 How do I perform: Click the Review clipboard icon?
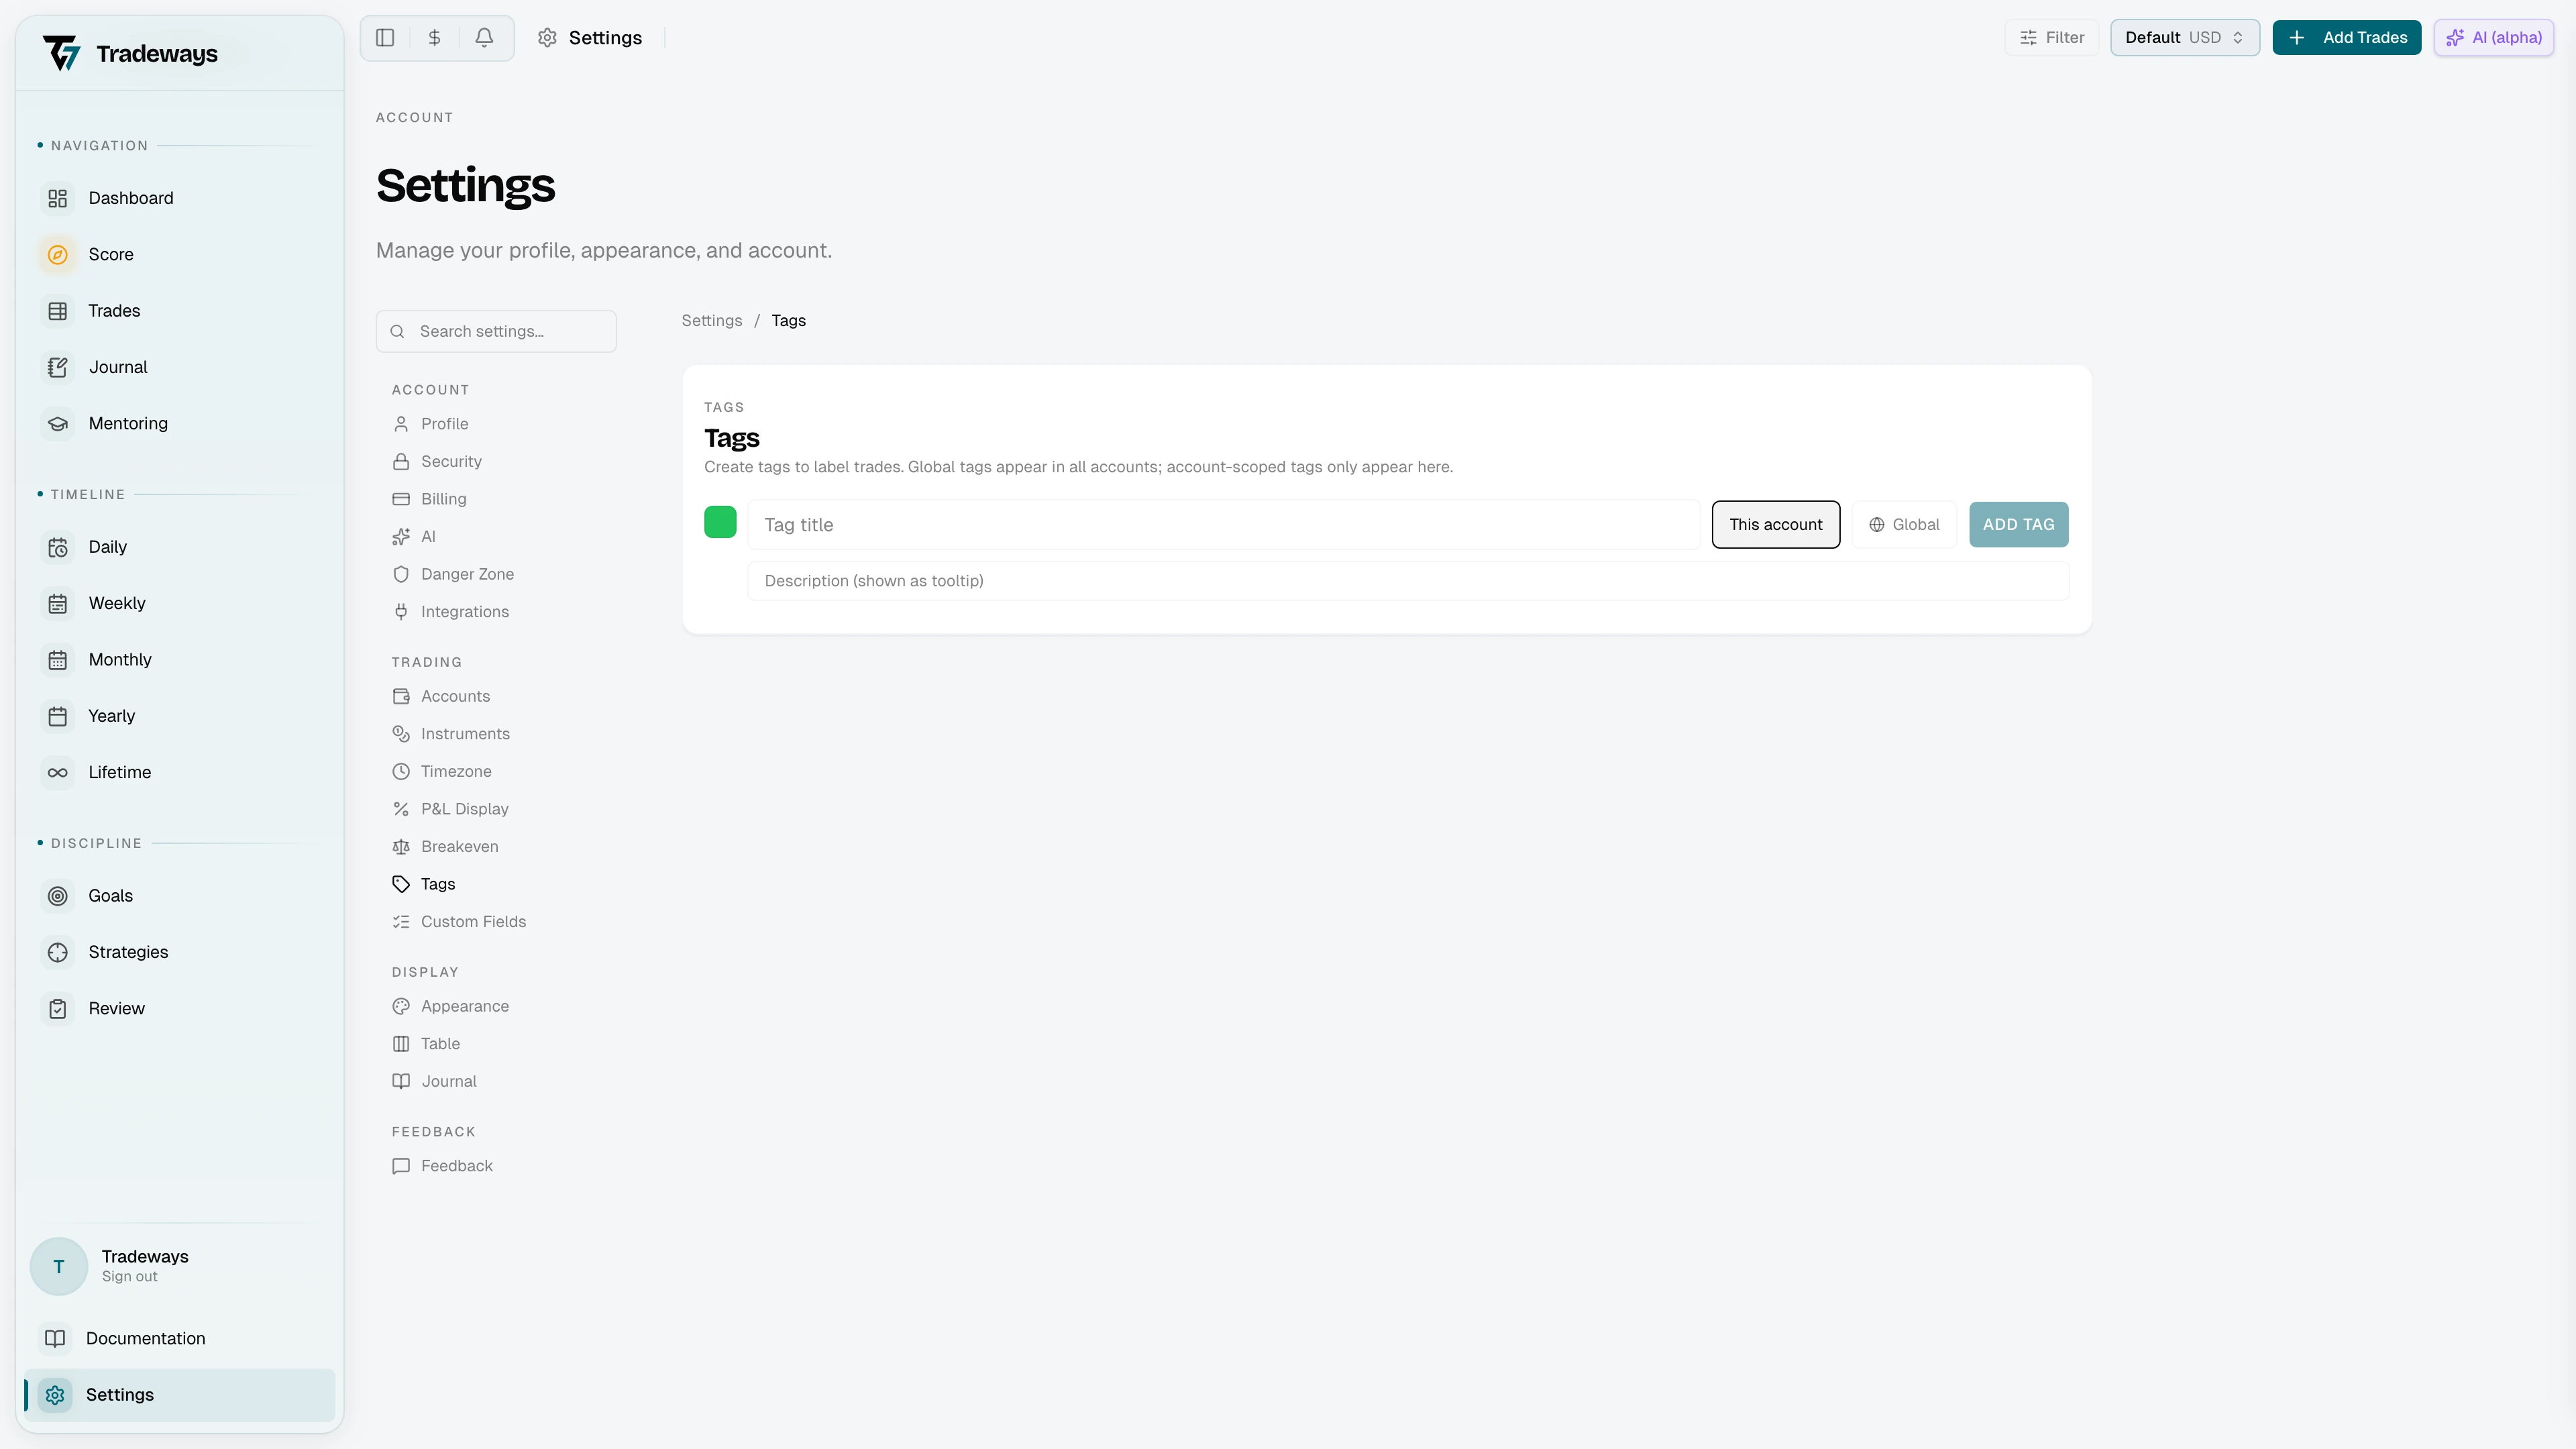[58, 1009]
